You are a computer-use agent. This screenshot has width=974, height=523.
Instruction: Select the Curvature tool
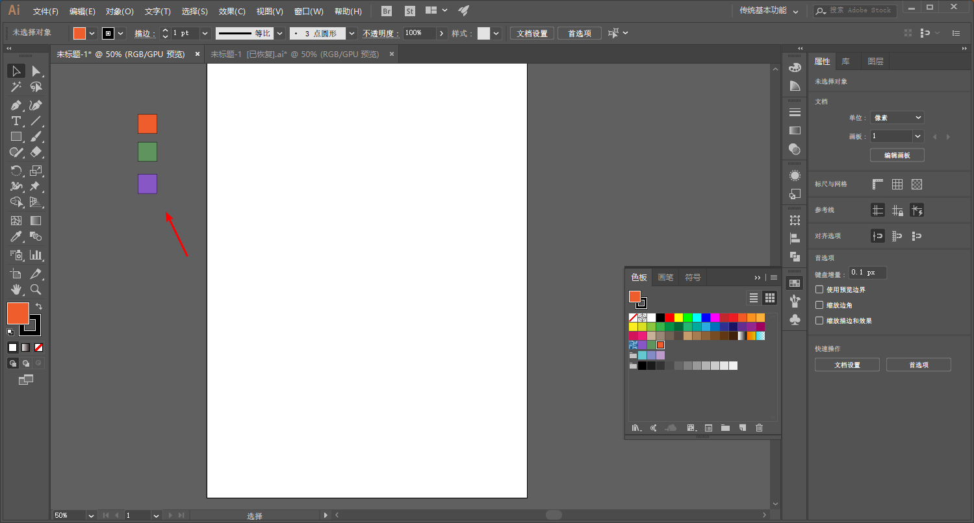click(x=36, y=105)
